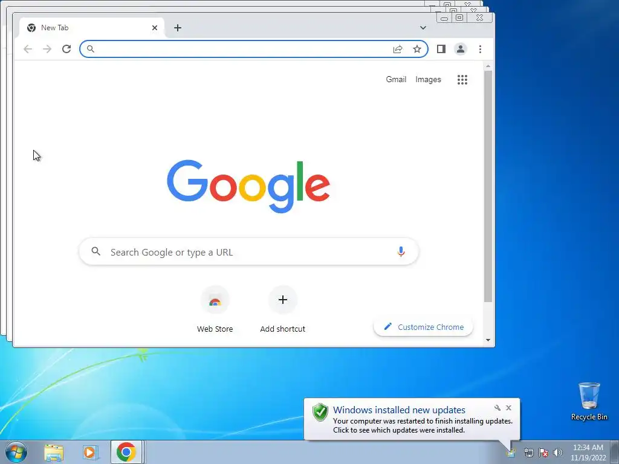Click the Show desktop strip
This screenshot has width=619, height=464.
click(615, 453)
